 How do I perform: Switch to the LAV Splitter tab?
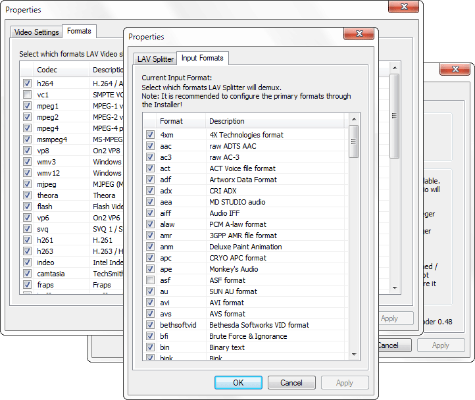pos(155,59)
